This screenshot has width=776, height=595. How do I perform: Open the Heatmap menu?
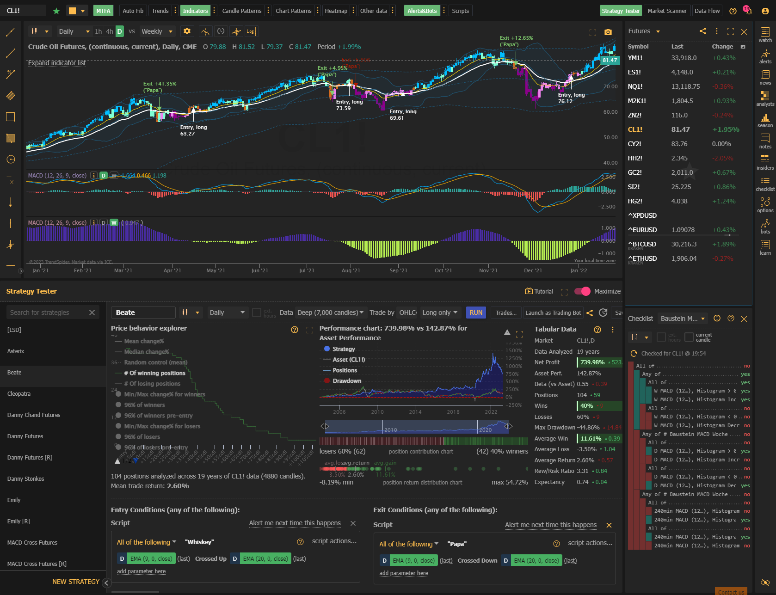(x=336, y=11)
